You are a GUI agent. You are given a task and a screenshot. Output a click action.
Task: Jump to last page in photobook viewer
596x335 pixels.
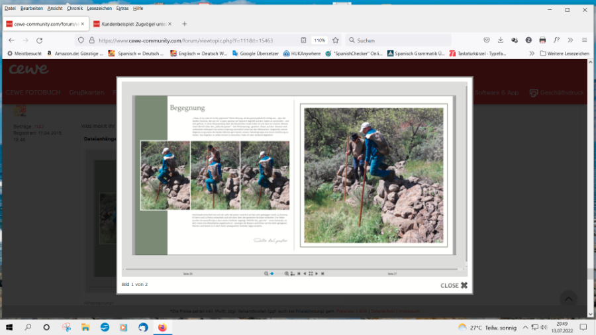pyautogui.click(x=323, y=273)
